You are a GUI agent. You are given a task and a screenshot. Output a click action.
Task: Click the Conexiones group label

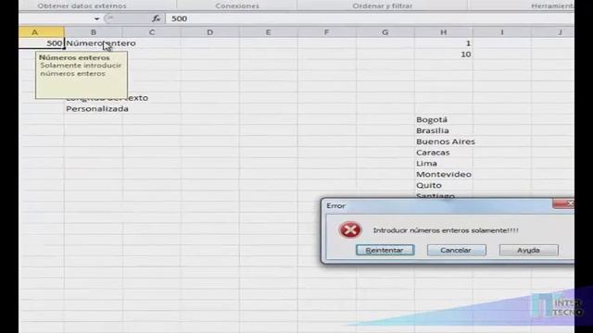[237, 6]
